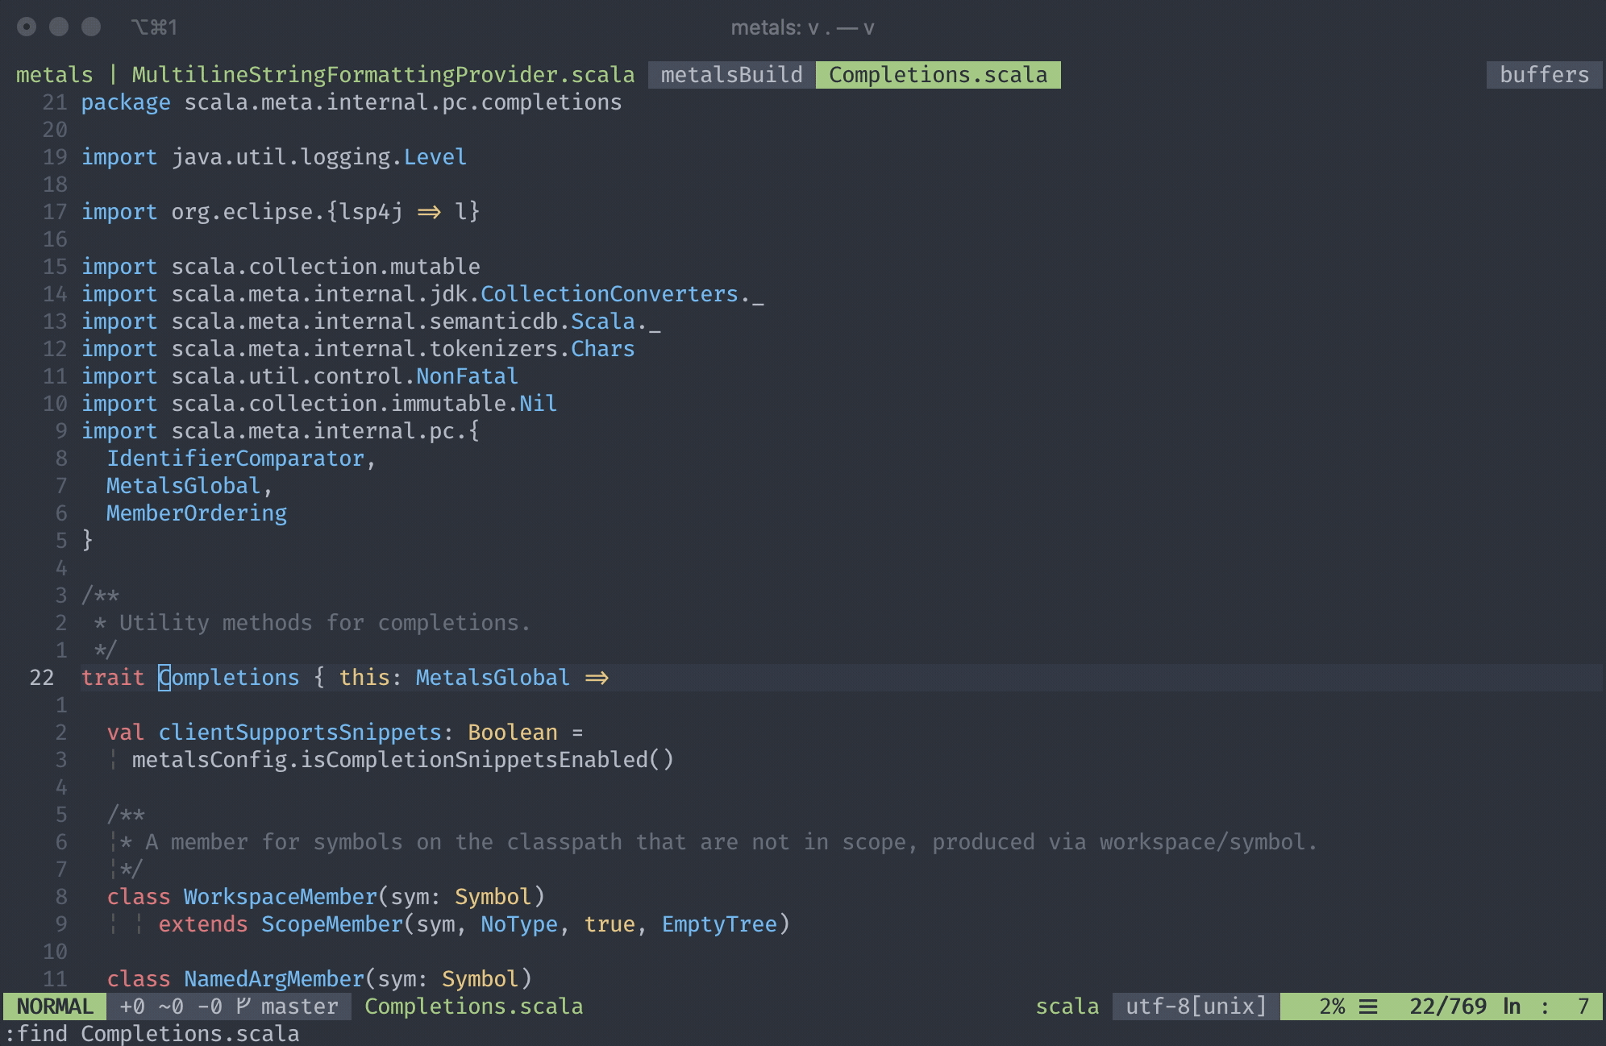The height and width of the screenshot is (1046, 1606).
Task: Click the master branch name in the status line
Action: 299,1007
